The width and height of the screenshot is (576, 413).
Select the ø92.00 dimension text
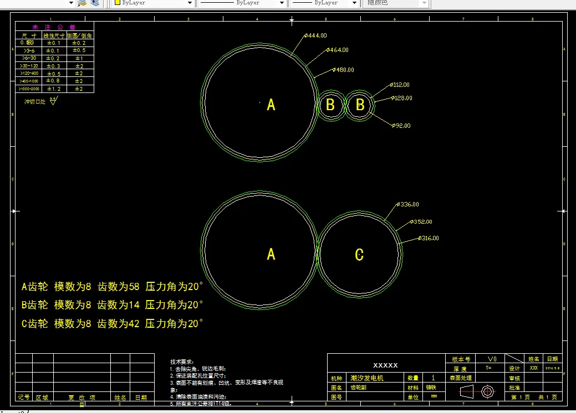(401, 126)
